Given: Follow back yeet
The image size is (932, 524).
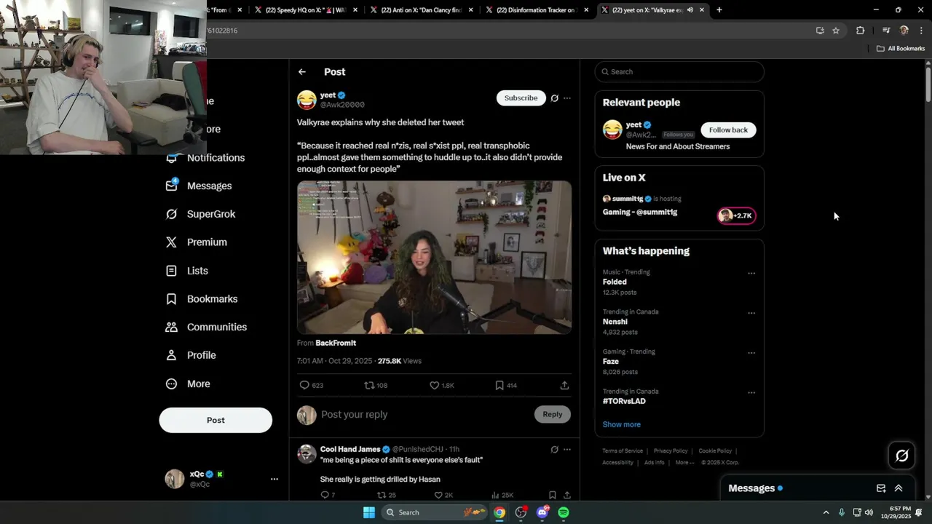Looking at the screenshot, I should pyautogui.click(x=728, y=130).
